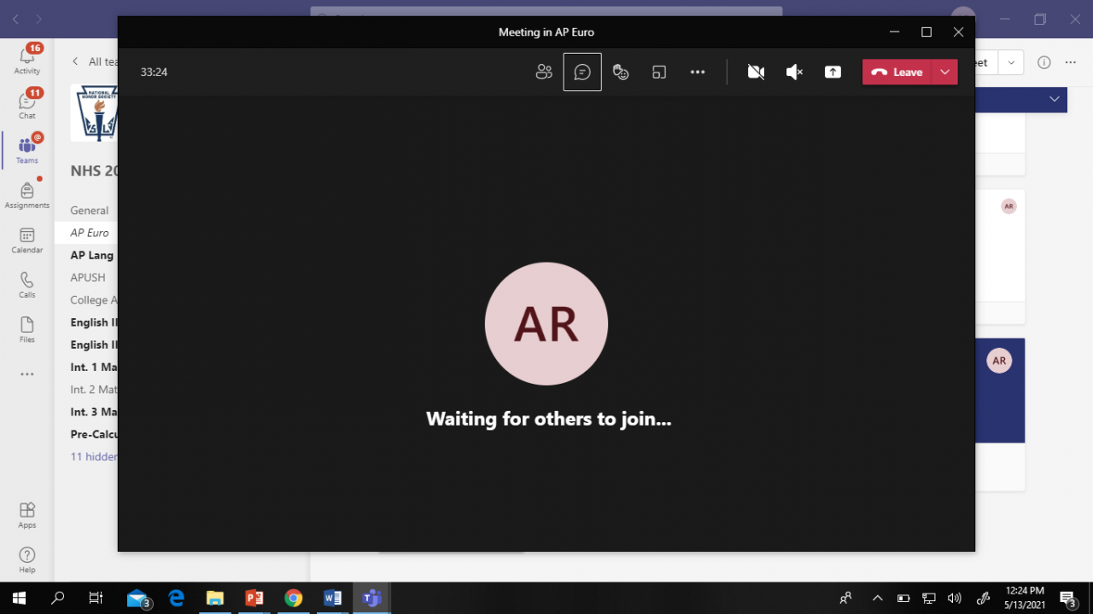Launch Microsoft Edge from taskbar
Image resolution: width=1093 pixels, height=614 pixels.
(x=177, y=598)
